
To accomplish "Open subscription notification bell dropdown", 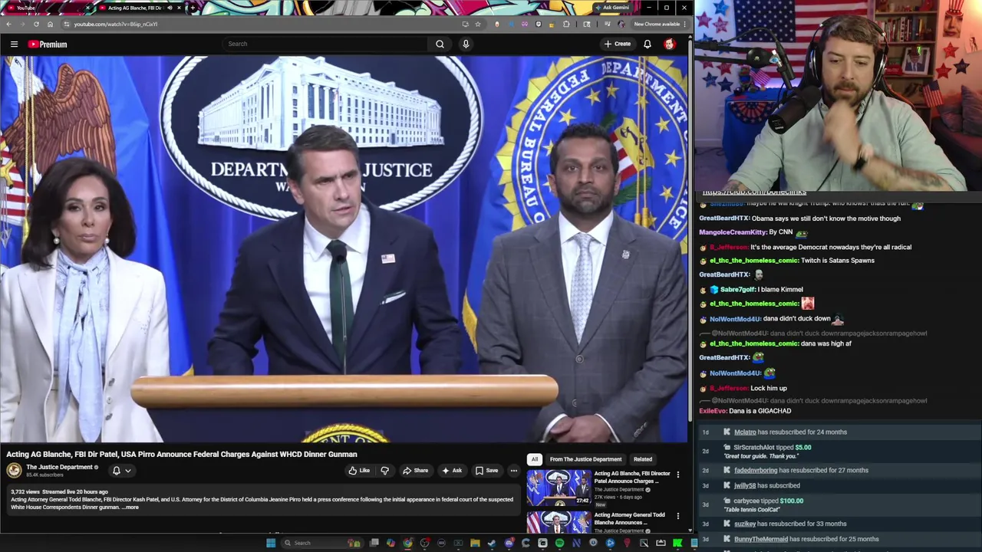I will click(x=121, y=471).
